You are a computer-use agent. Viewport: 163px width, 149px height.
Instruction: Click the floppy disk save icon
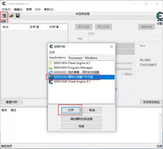pos(18,16)
